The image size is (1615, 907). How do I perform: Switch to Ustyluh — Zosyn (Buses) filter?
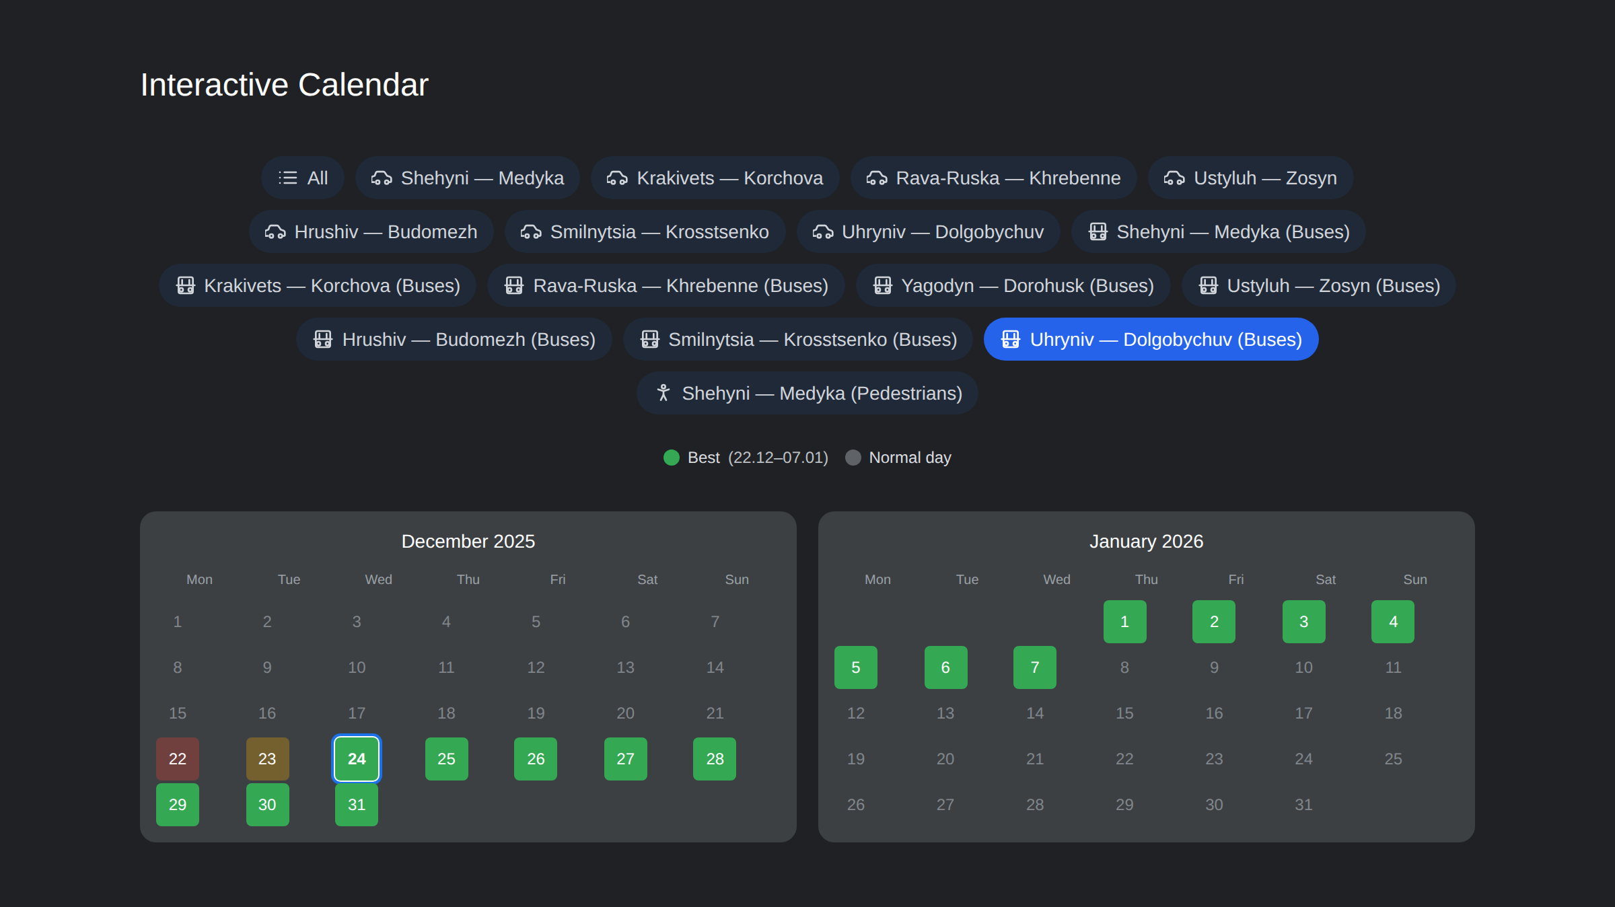tap(1318, 285)
